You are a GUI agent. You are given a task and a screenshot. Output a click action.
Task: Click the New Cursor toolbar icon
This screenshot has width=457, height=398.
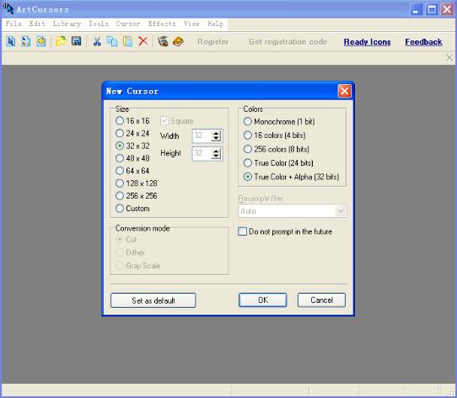click(11, 41)
